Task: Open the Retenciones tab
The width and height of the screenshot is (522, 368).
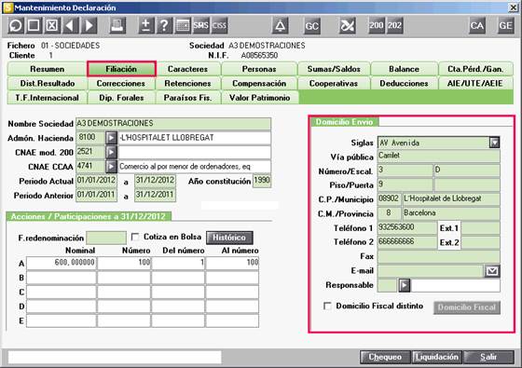Action: pyautogui.click(x=187, y=83)
